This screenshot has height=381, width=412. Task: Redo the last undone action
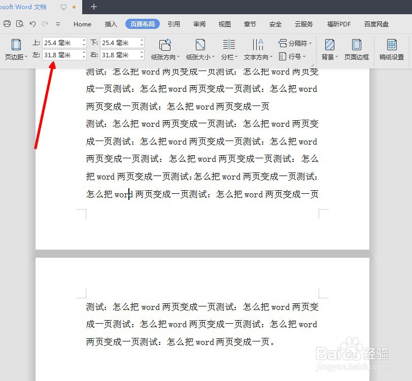[45, 24]
